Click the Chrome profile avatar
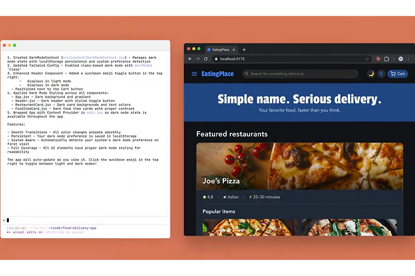The width and height of the screenshot is (415, 276). (x=400, y=59)
